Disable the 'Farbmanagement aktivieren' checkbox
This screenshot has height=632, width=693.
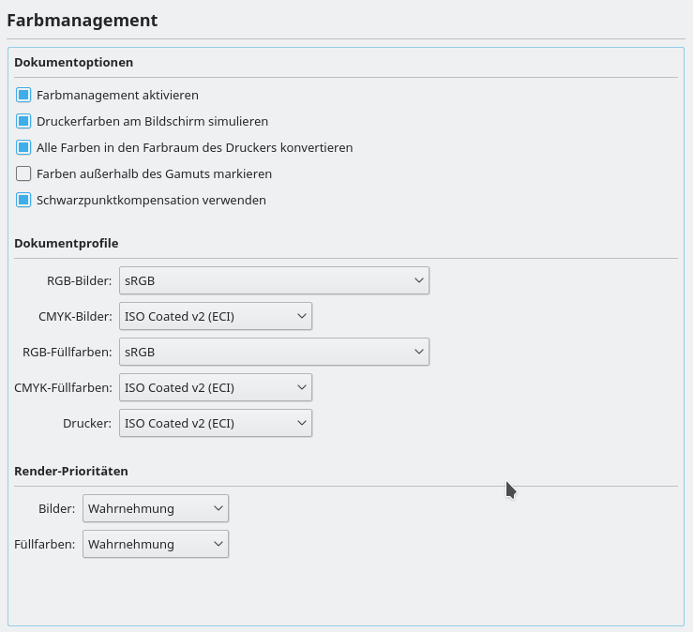(x=24, y=95)
